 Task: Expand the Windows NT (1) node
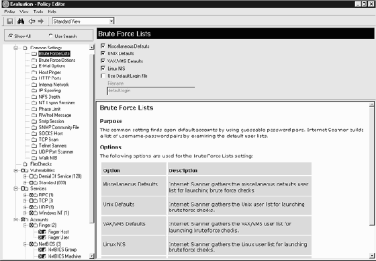click(x=25, y=213)
